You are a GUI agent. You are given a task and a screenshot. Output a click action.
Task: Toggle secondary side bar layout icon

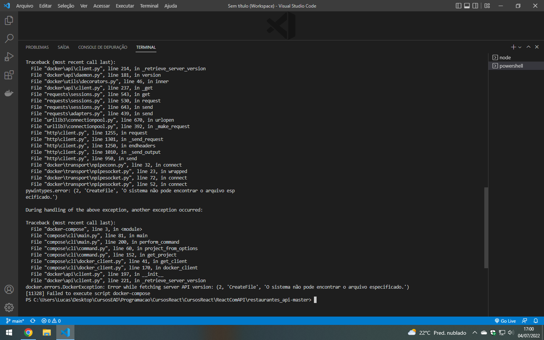475,6
